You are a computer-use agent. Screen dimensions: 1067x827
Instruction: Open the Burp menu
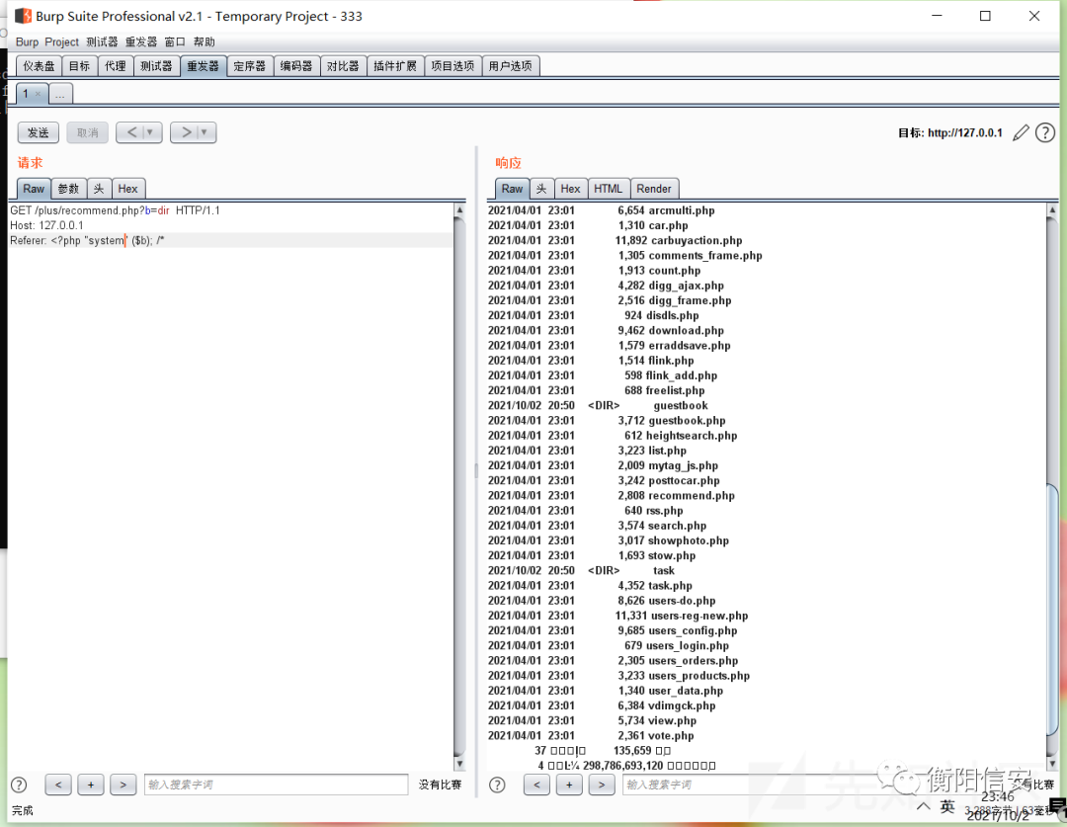pyautogui.click(x=28, y=42)
